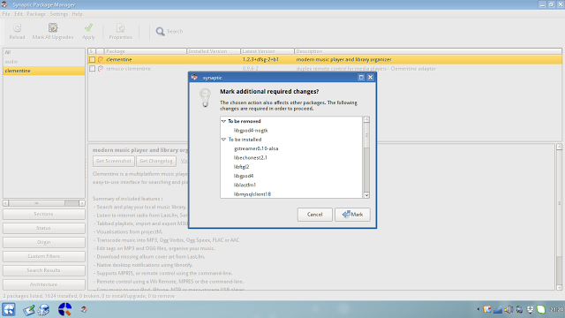The image size is (565, 318).
Task: Open the start menu button on taskbar
Action: click(x=9, y=309)
